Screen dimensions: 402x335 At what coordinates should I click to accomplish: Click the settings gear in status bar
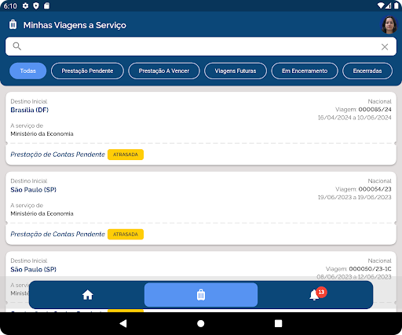pos(25,5)
